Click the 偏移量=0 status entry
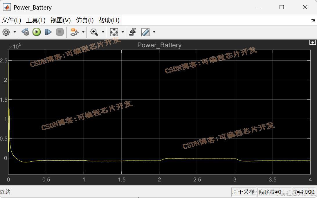Viewport: 317px width, 198px height. 270,192
